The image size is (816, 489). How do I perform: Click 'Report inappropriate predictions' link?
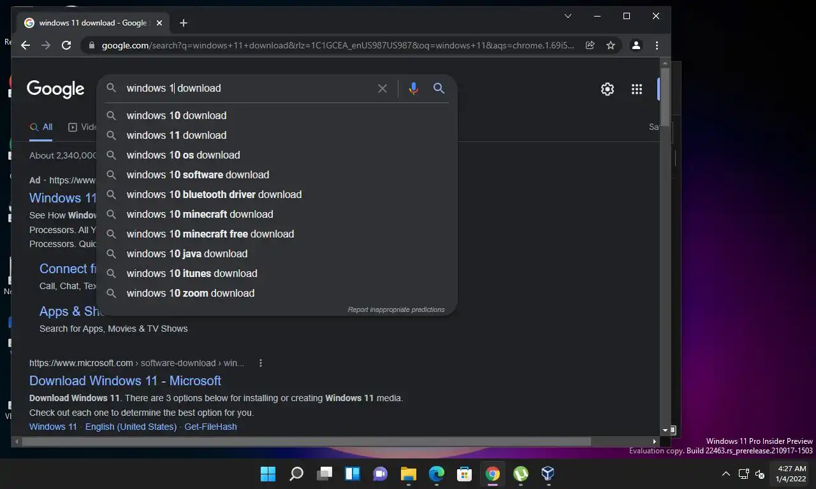click(x=396, y=309)
